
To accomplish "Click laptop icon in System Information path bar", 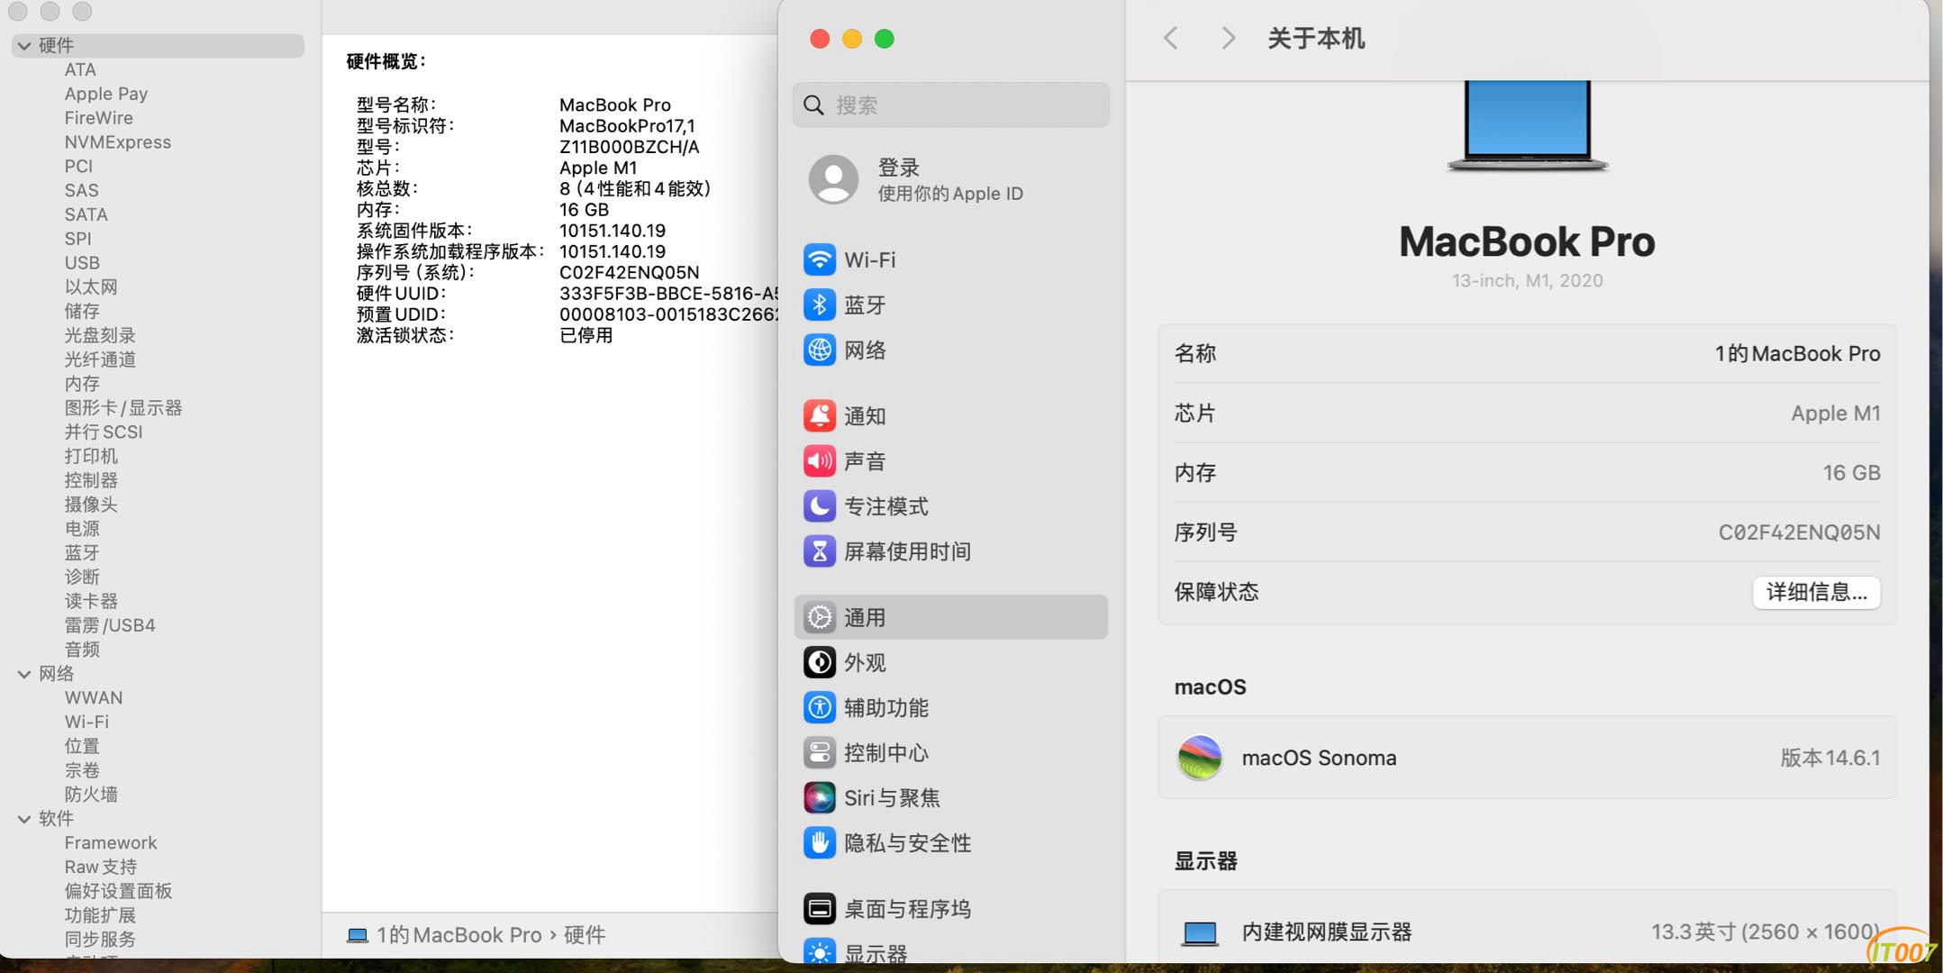I will coord(358,935).
